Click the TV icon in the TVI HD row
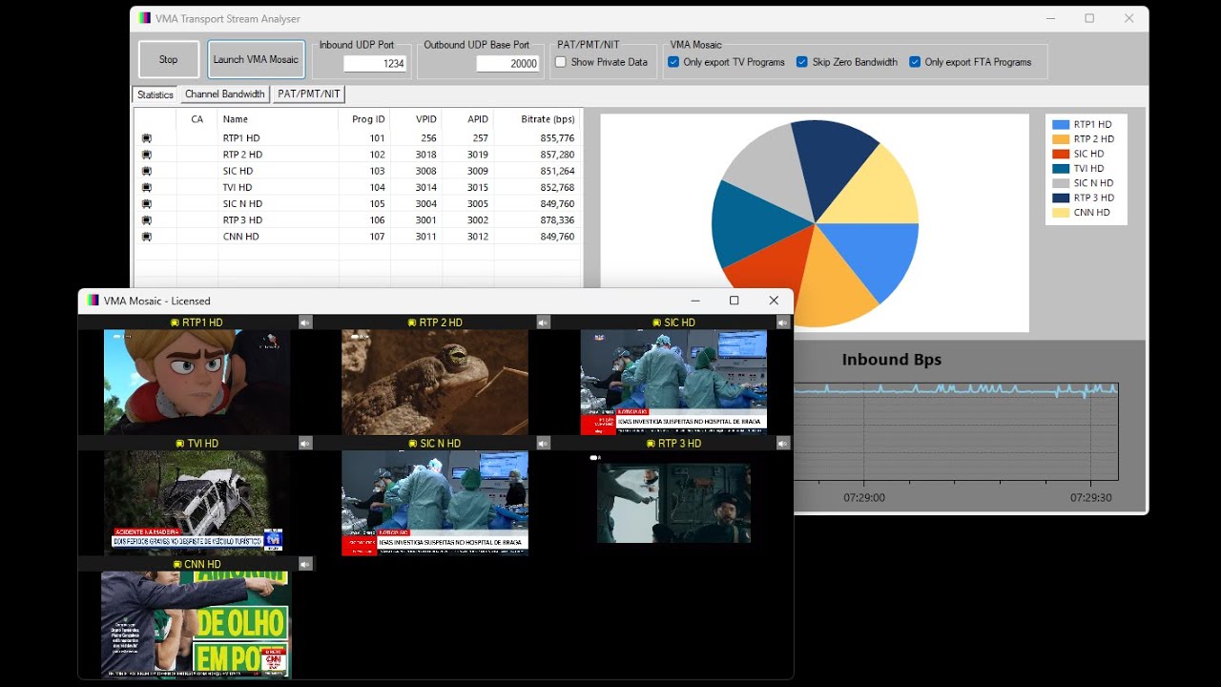The height and width of the screenshot is (687, 1221). [x=146, y=187]
